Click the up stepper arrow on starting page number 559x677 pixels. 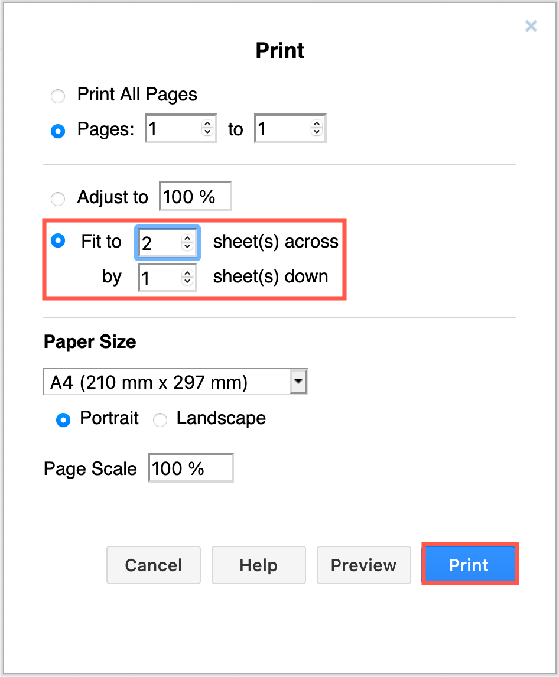pyautogui.click(x=208, y=123)
